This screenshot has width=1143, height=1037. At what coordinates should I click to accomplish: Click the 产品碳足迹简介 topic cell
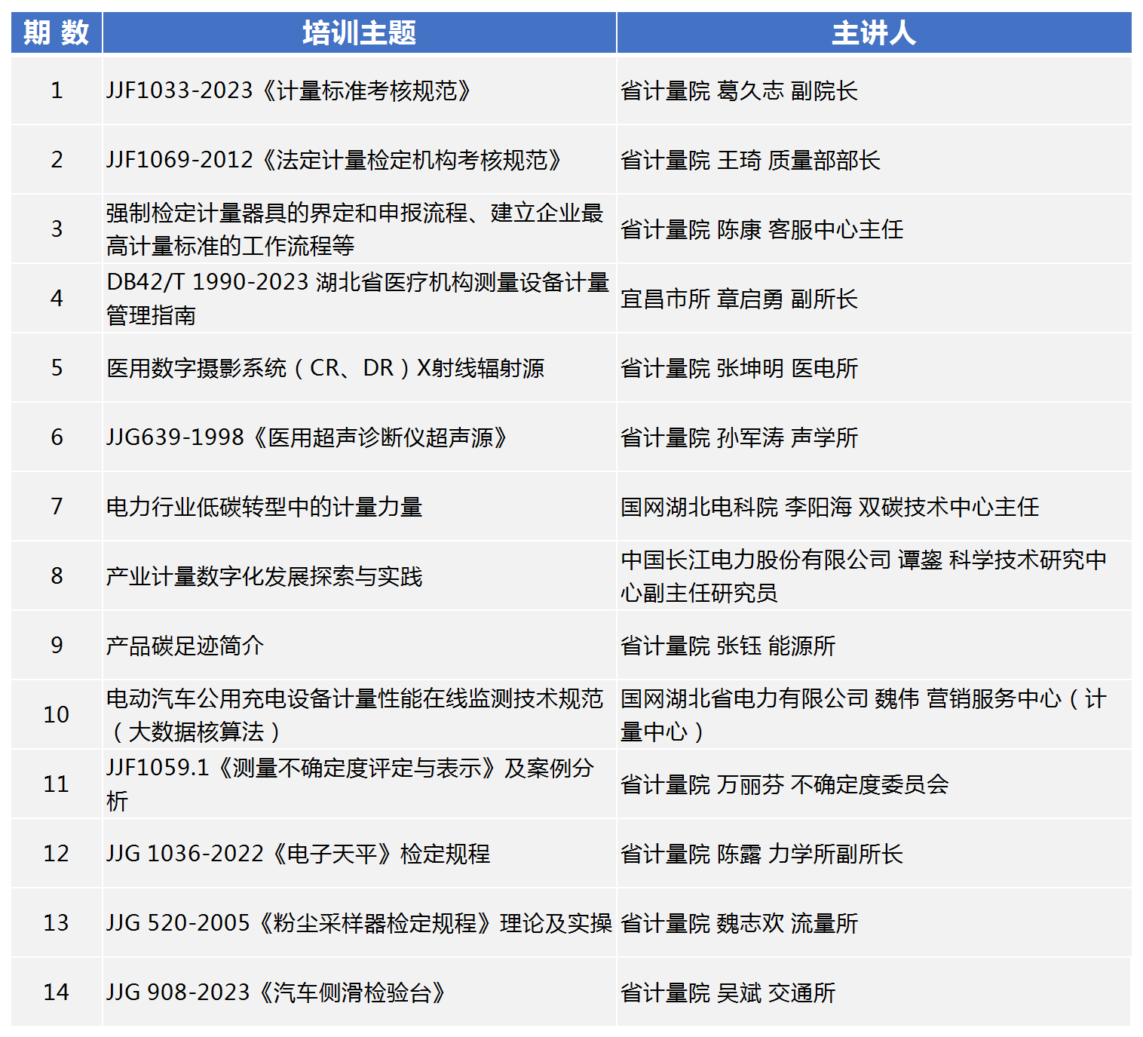click(x=185, y=646)
